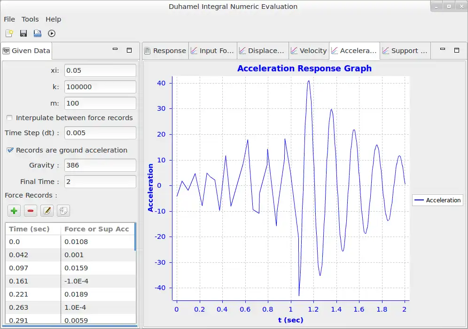Add a force record with green plus
The height and width of the screenshot is (329, 468).
tap(15, 211)
